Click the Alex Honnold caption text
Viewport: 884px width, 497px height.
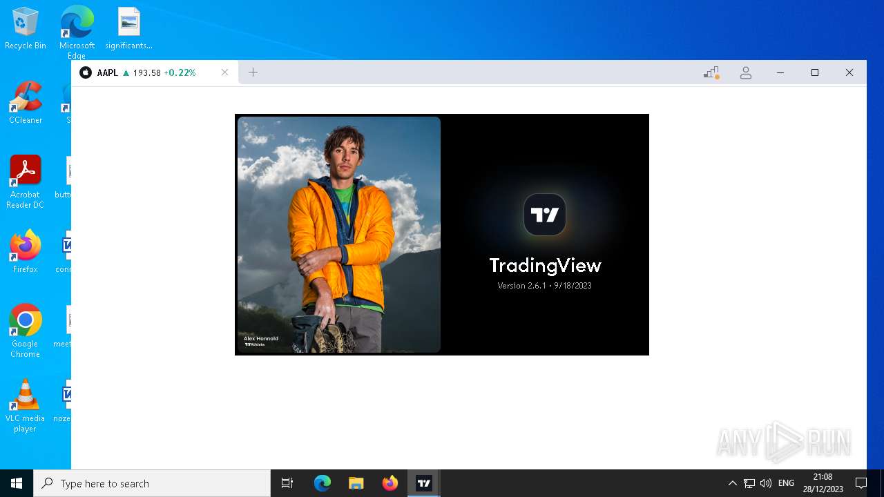261,339
